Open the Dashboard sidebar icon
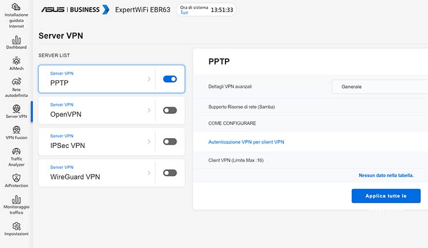Viewport: 428px width, 248px height. click(x=16, y=40)
